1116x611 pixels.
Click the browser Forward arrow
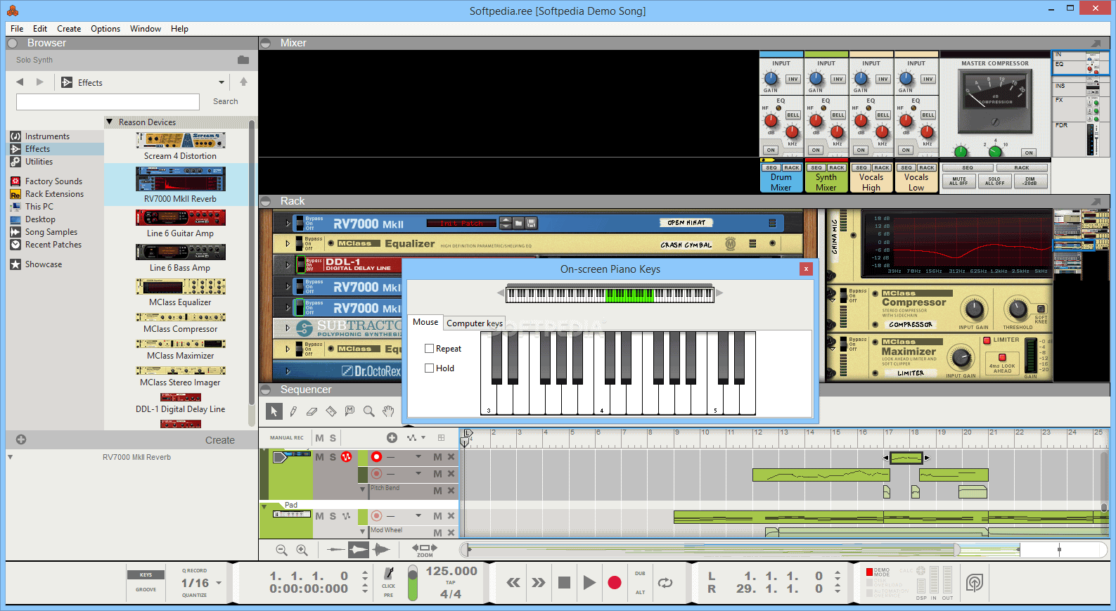(x=39, y=82)
